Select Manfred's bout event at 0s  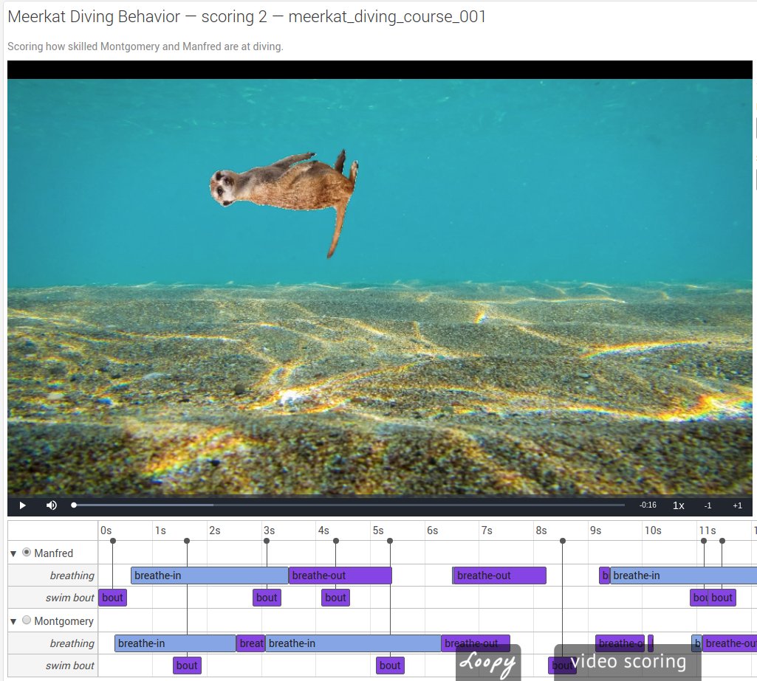[112, 598]
